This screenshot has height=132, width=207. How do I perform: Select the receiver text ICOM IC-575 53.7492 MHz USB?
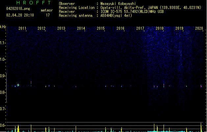click(132, 12)
